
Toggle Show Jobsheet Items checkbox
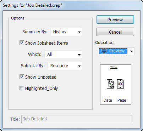click(22, 43)
